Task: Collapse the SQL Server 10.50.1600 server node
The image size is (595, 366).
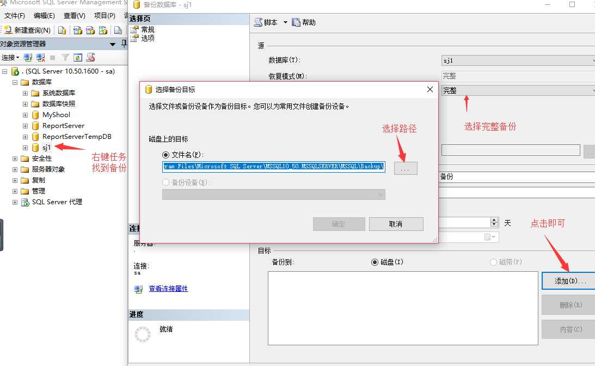Action: [x=4, y=71]
